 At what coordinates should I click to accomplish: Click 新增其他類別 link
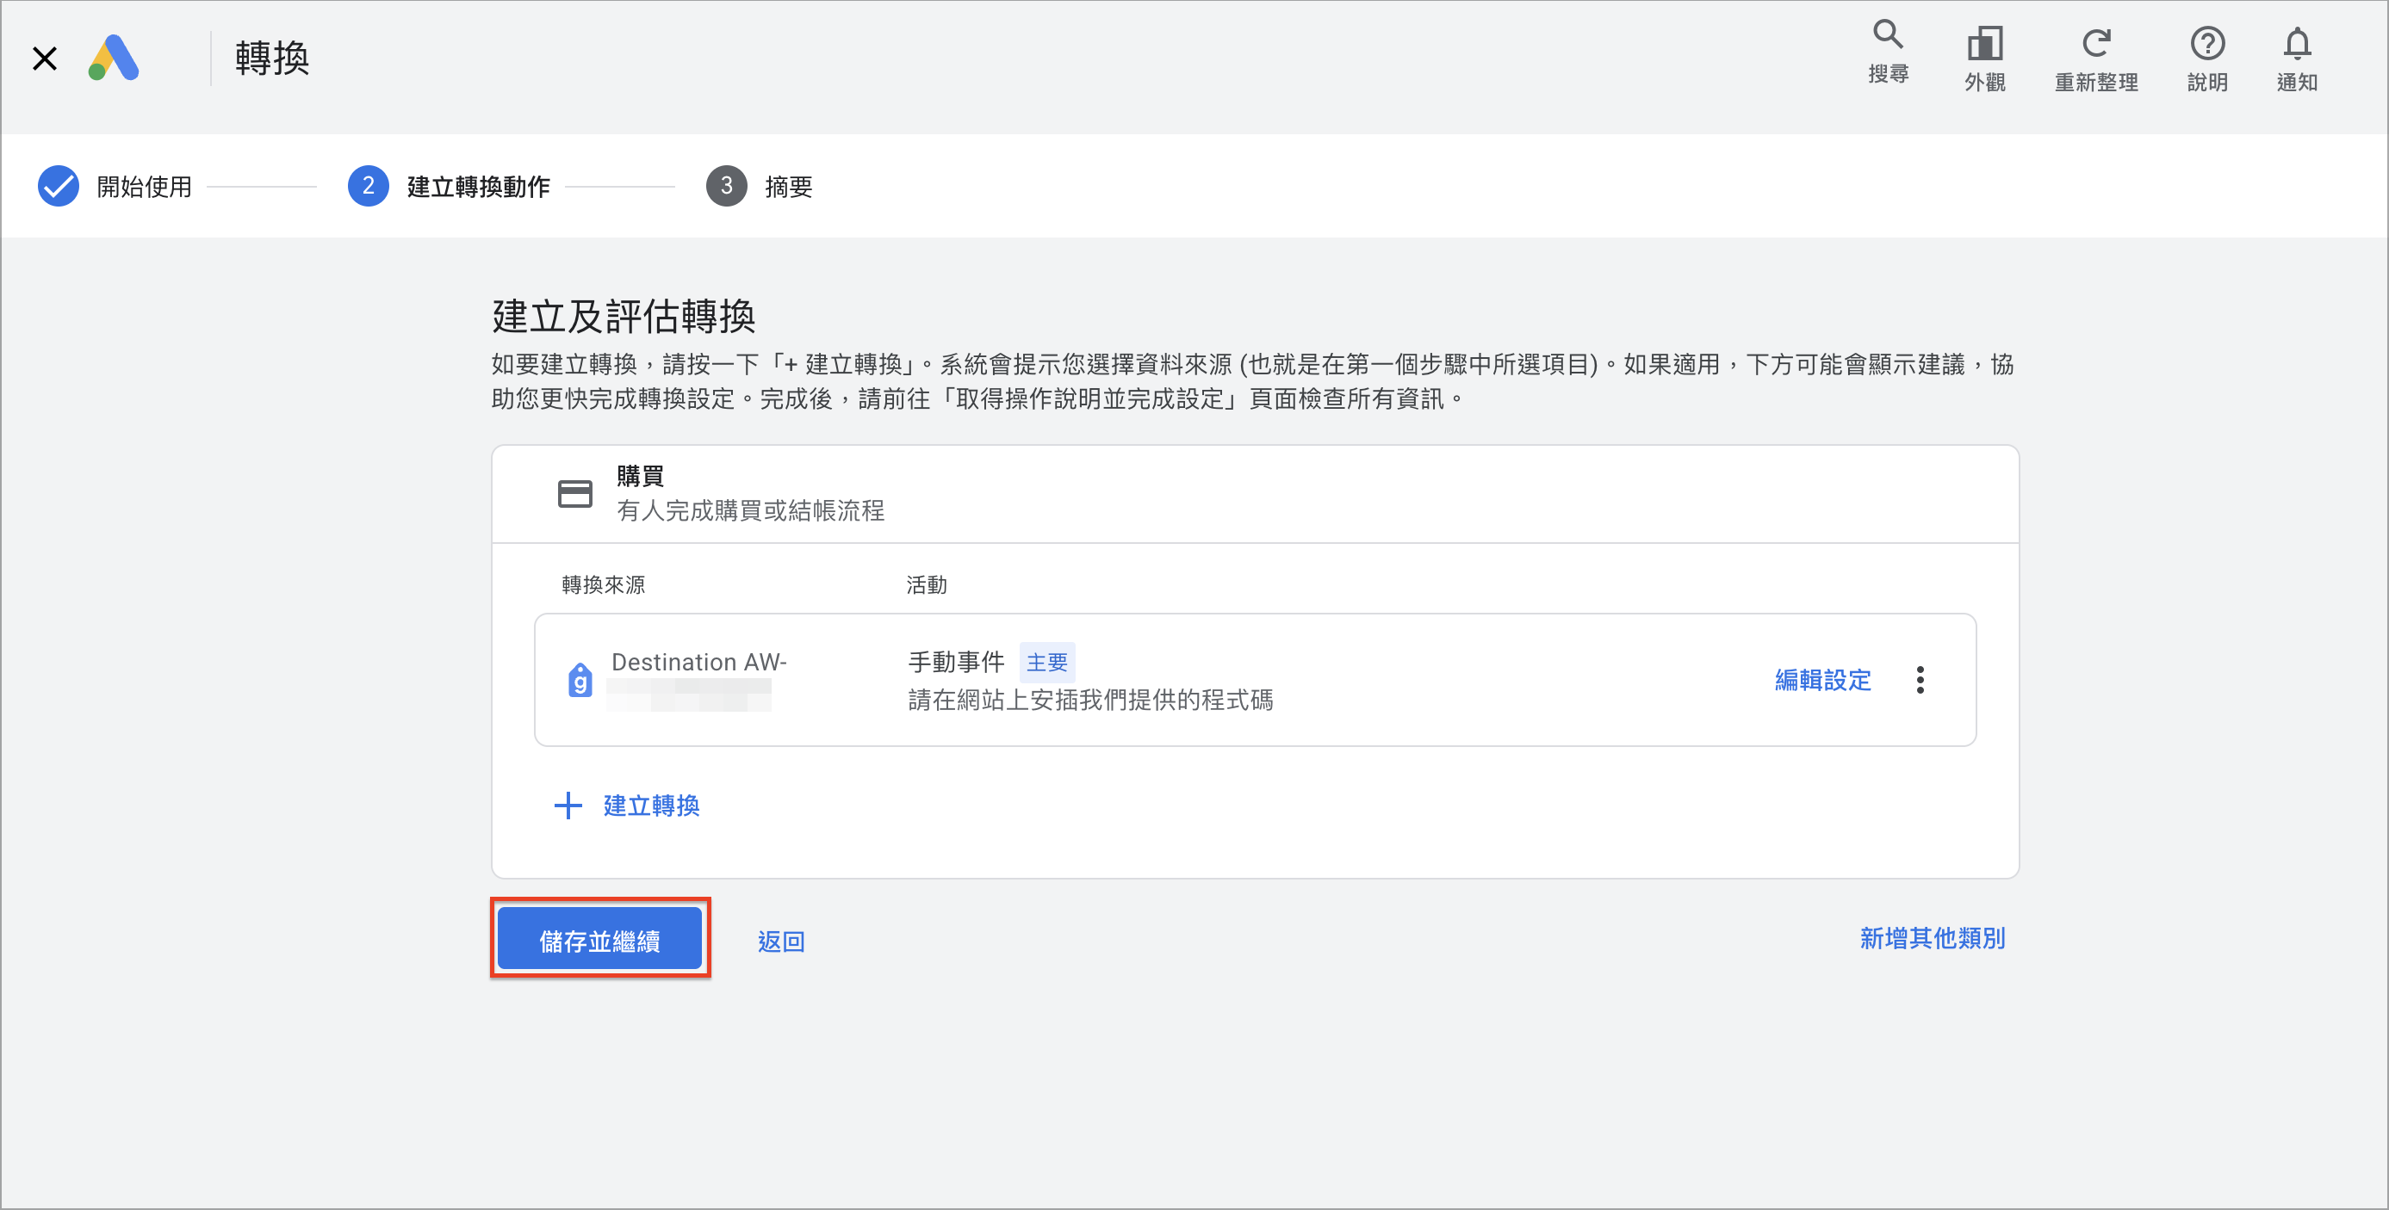tap(1932, 937)
